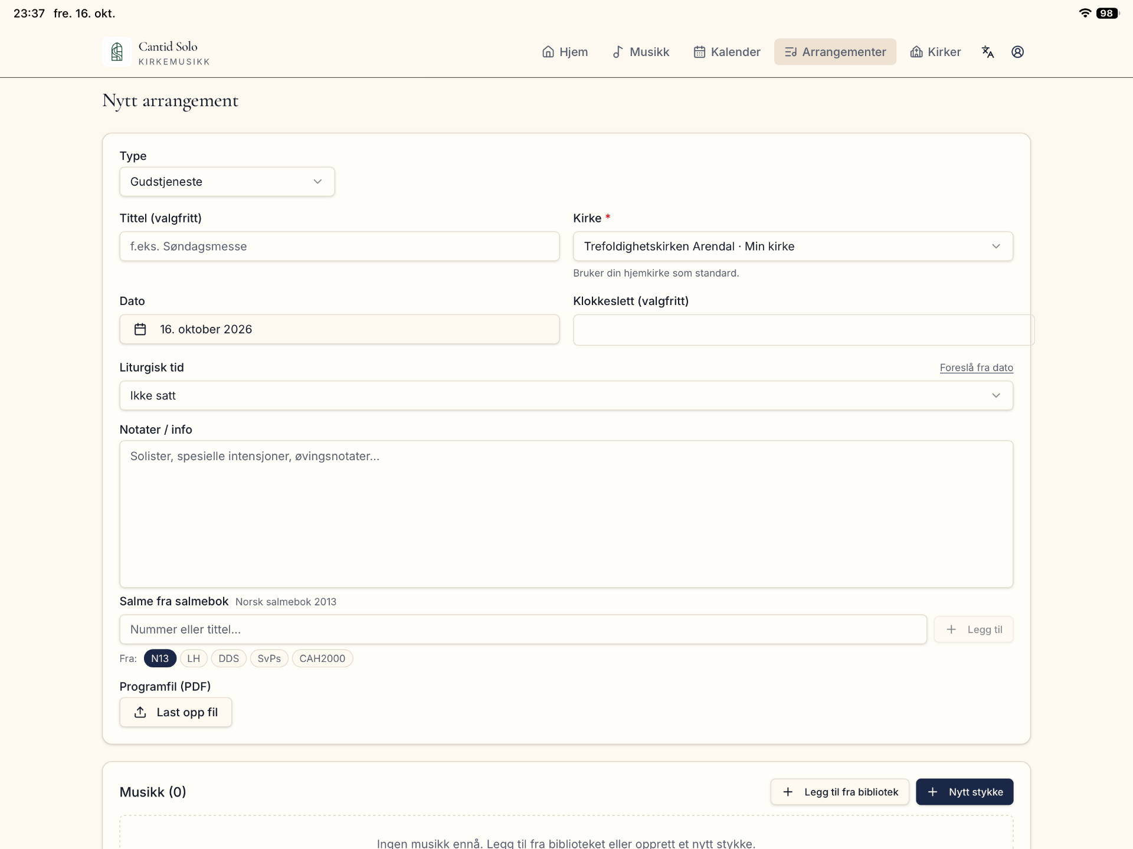Select the Arrangementer tab
The image size is (1133, 849).
[x=835, y=52]
